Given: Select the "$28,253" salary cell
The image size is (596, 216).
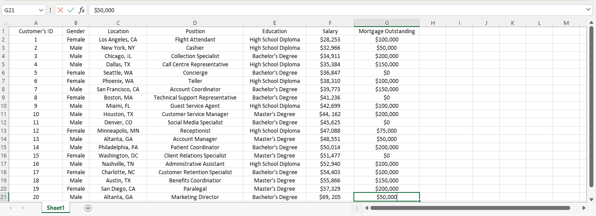Looking at the screenshot, I should 330,40.
